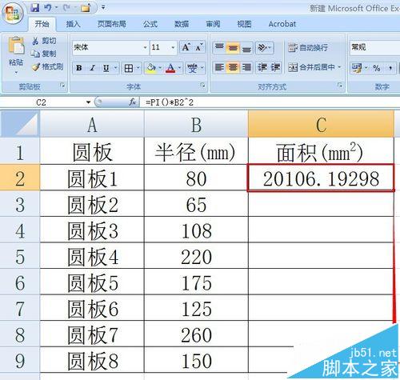Viewport: 400px width, 380px height.
Task: Select cell labeled 圆板6
Action: click(92, 308)
